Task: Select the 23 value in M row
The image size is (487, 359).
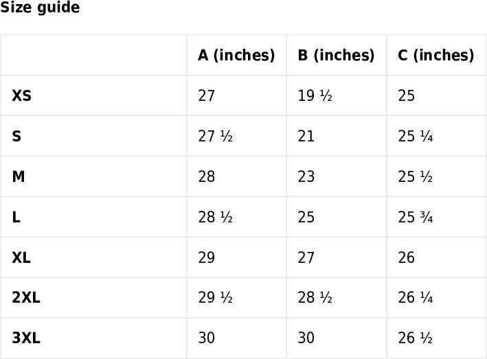Action: pyautogui.click(x=306, y=176)
